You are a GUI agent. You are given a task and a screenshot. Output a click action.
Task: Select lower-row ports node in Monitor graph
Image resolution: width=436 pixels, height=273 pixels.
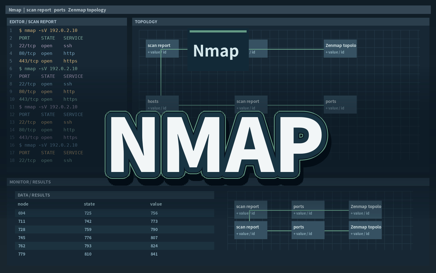pos(308,230)
